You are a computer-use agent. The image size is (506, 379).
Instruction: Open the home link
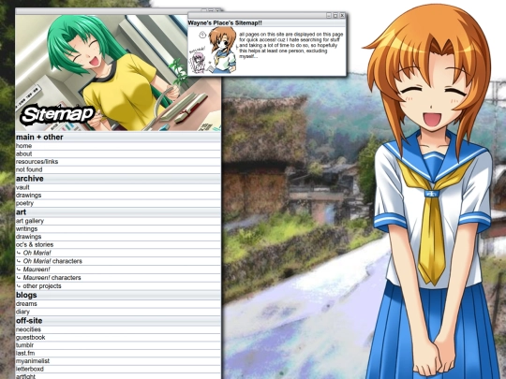click(23, 146)
